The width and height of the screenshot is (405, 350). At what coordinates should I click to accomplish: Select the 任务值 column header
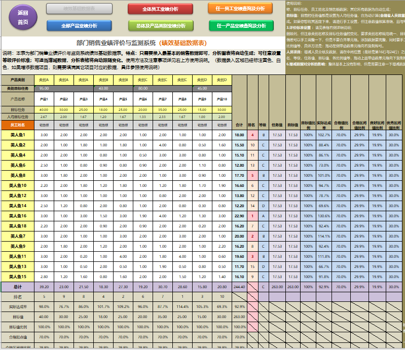click(277, 125)
